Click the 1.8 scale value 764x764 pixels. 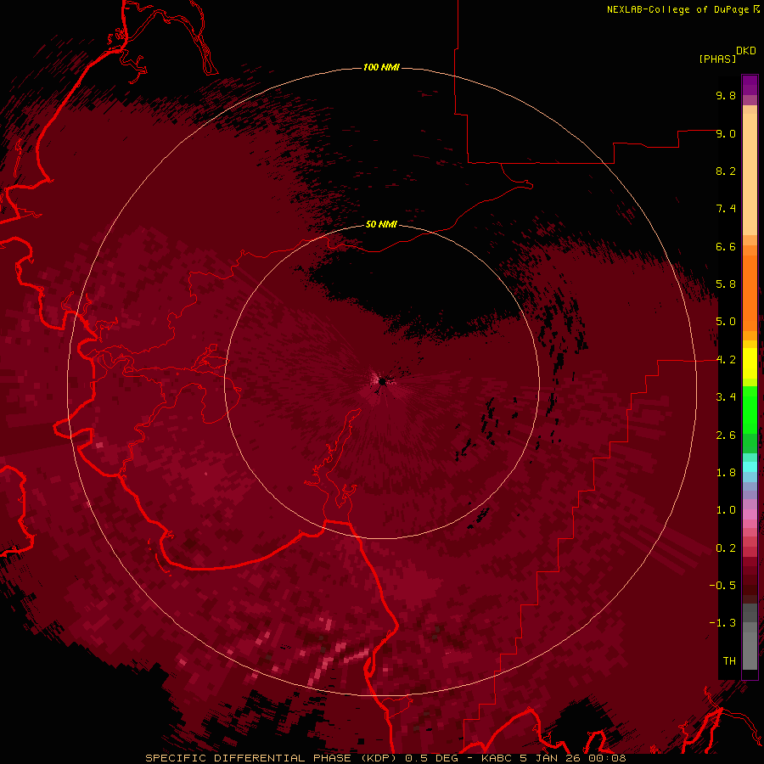[x=726, y=473]
